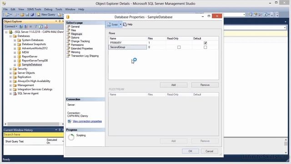Click the Properties Window icon in right toolbar
This screenshot has height=164, width=291.
pyautogui.click(x=255, y=15)
